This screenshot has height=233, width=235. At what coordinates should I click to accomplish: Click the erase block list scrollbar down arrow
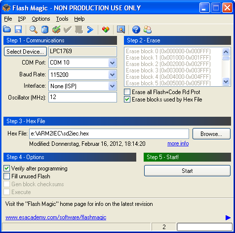click(x=226, y=81)
